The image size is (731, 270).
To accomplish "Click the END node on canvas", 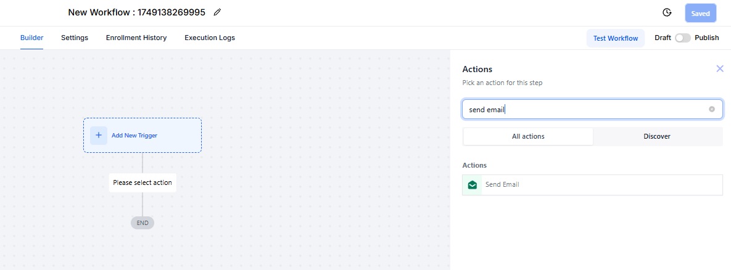I will 142,223.
